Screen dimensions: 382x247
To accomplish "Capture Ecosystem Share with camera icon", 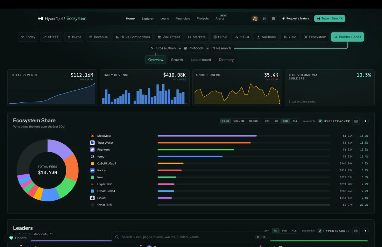I will pyautogui.click(x=356, y=121).
